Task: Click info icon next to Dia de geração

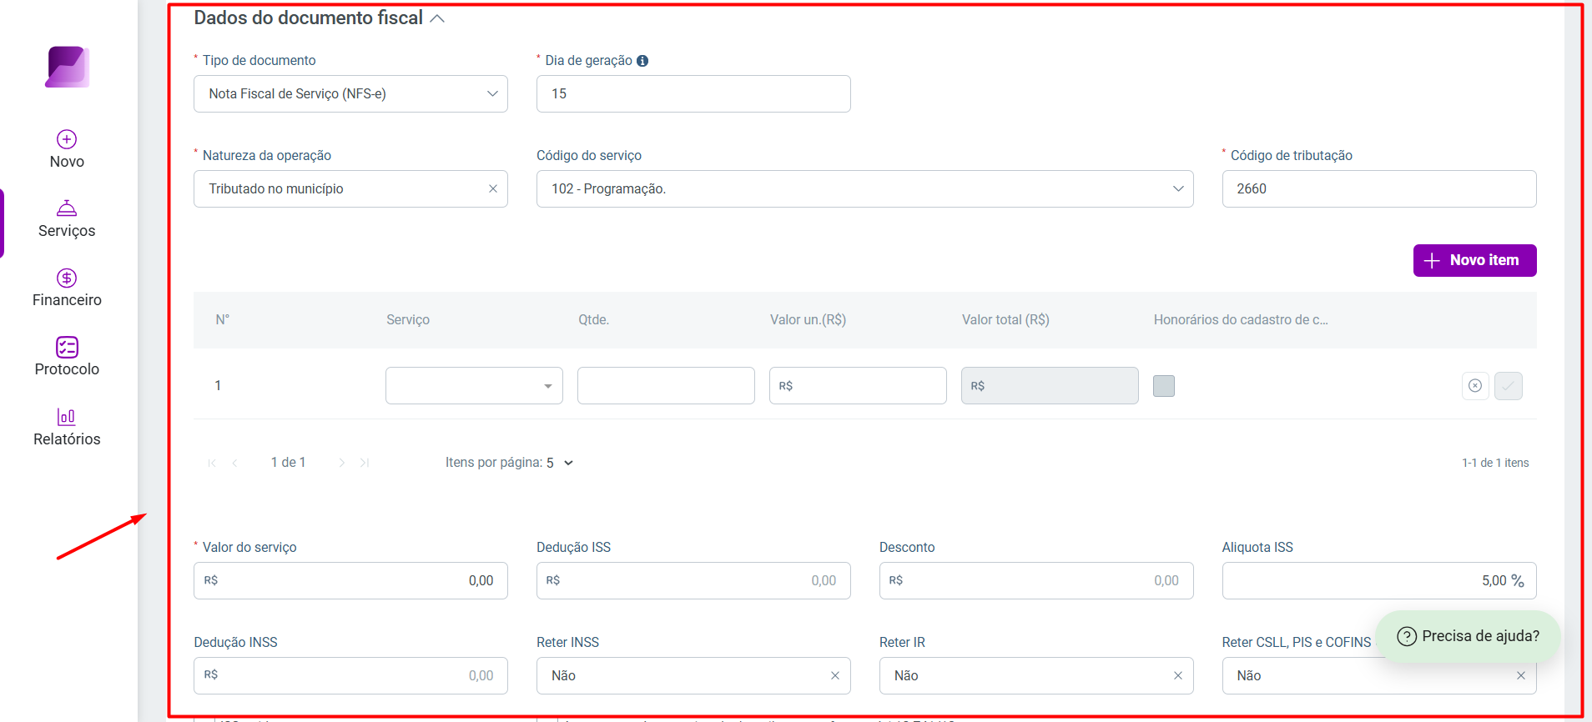Action: click(642, 61)
